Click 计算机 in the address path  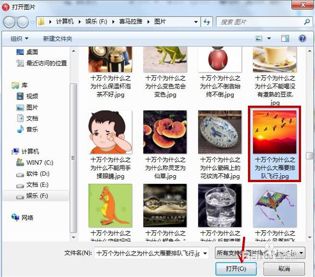click(65, 22)
